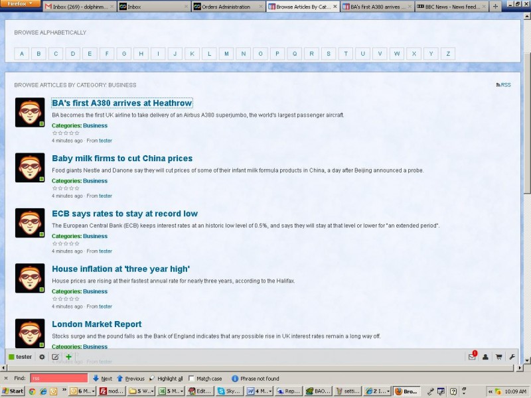This screenshot has width=531, height=398.
Task: Browse articles starting with letter A
Action: coord(22,54)
